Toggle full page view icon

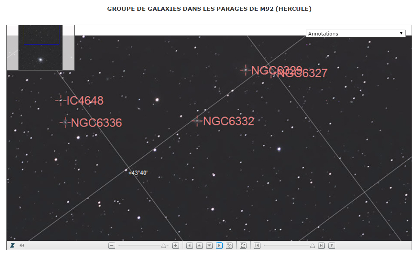click(x=243, y=246)
